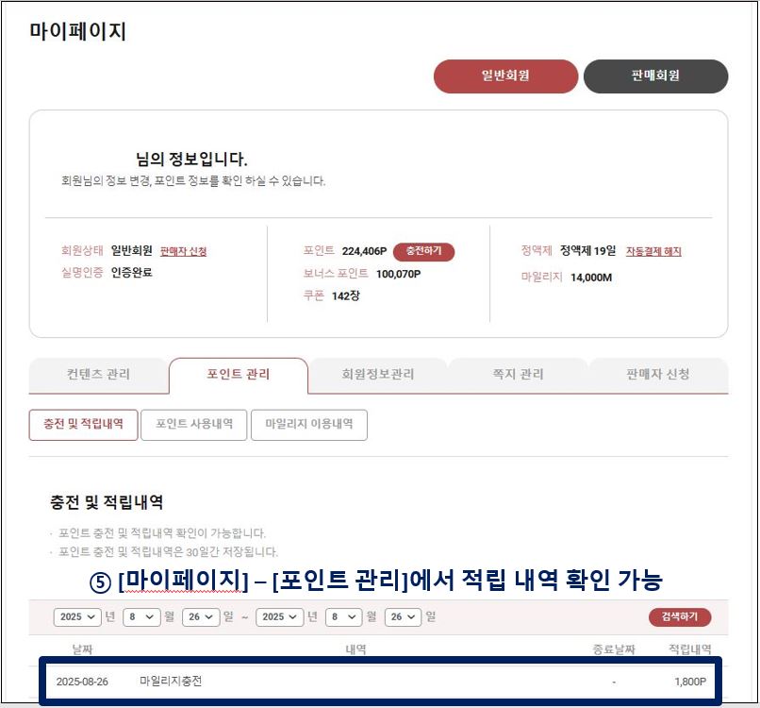
Task: Switch to 일반회원 member mode
Action: point(505,76)
